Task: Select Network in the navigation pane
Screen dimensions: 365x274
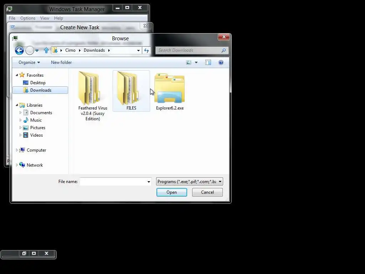Action: click(x=35, y=165)
